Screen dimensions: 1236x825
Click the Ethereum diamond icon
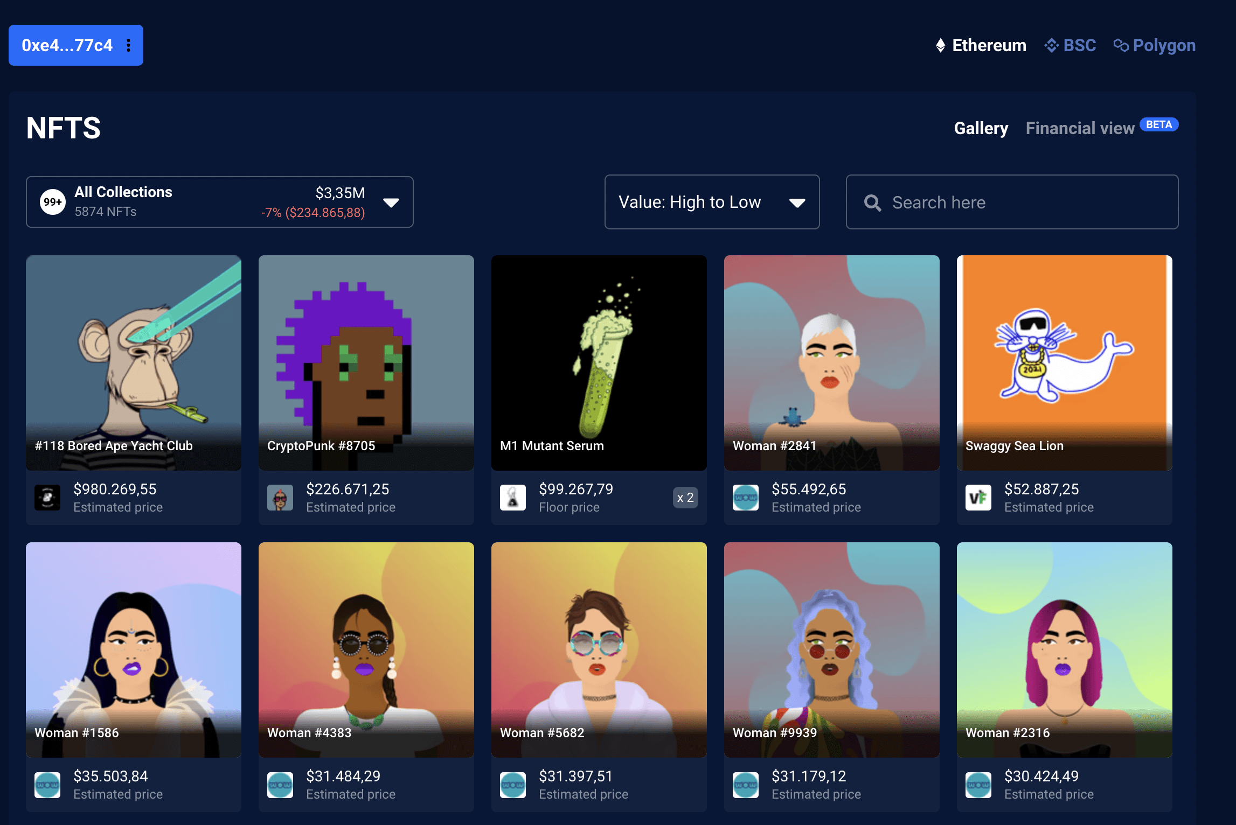[x=940, y=45]
